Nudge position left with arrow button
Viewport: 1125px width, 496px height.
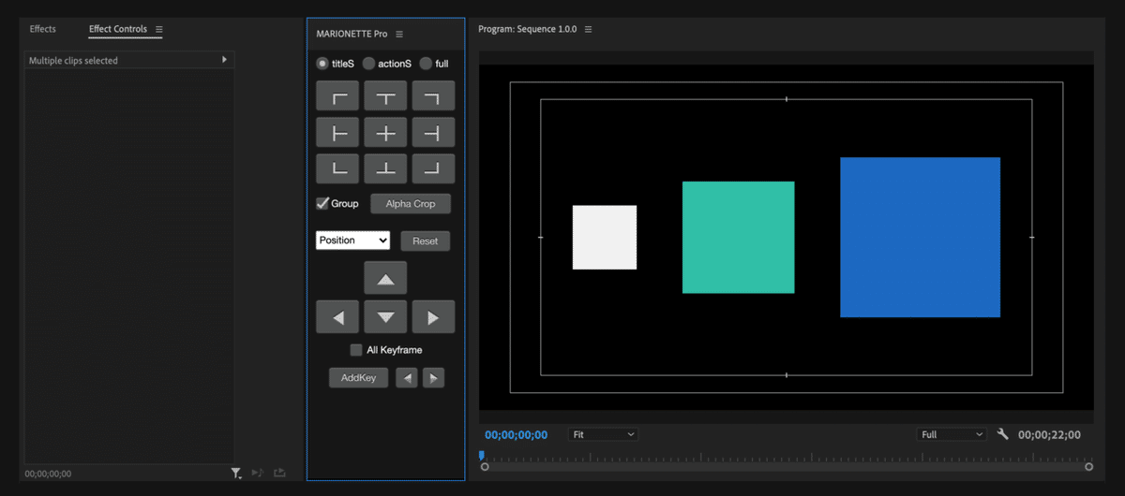(x=339, y=317)
